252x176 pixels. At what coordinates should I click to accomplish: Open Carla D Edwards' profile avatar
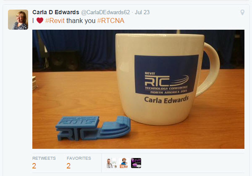click(x=18, y=20)
